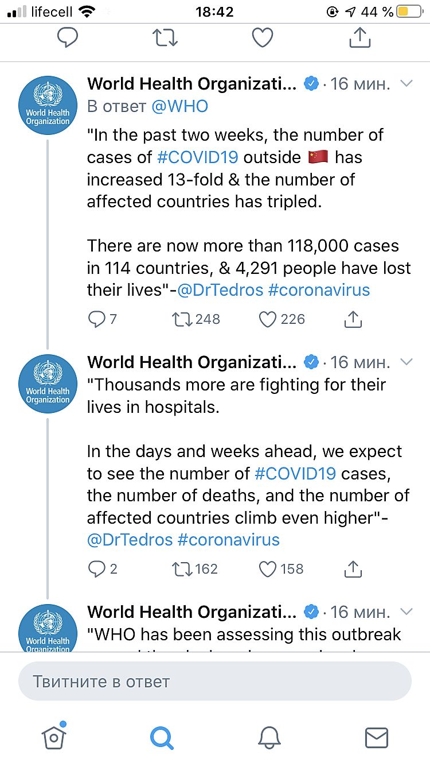
Task: Tap the heart icon in the top action row
Action: pos(263,38)
